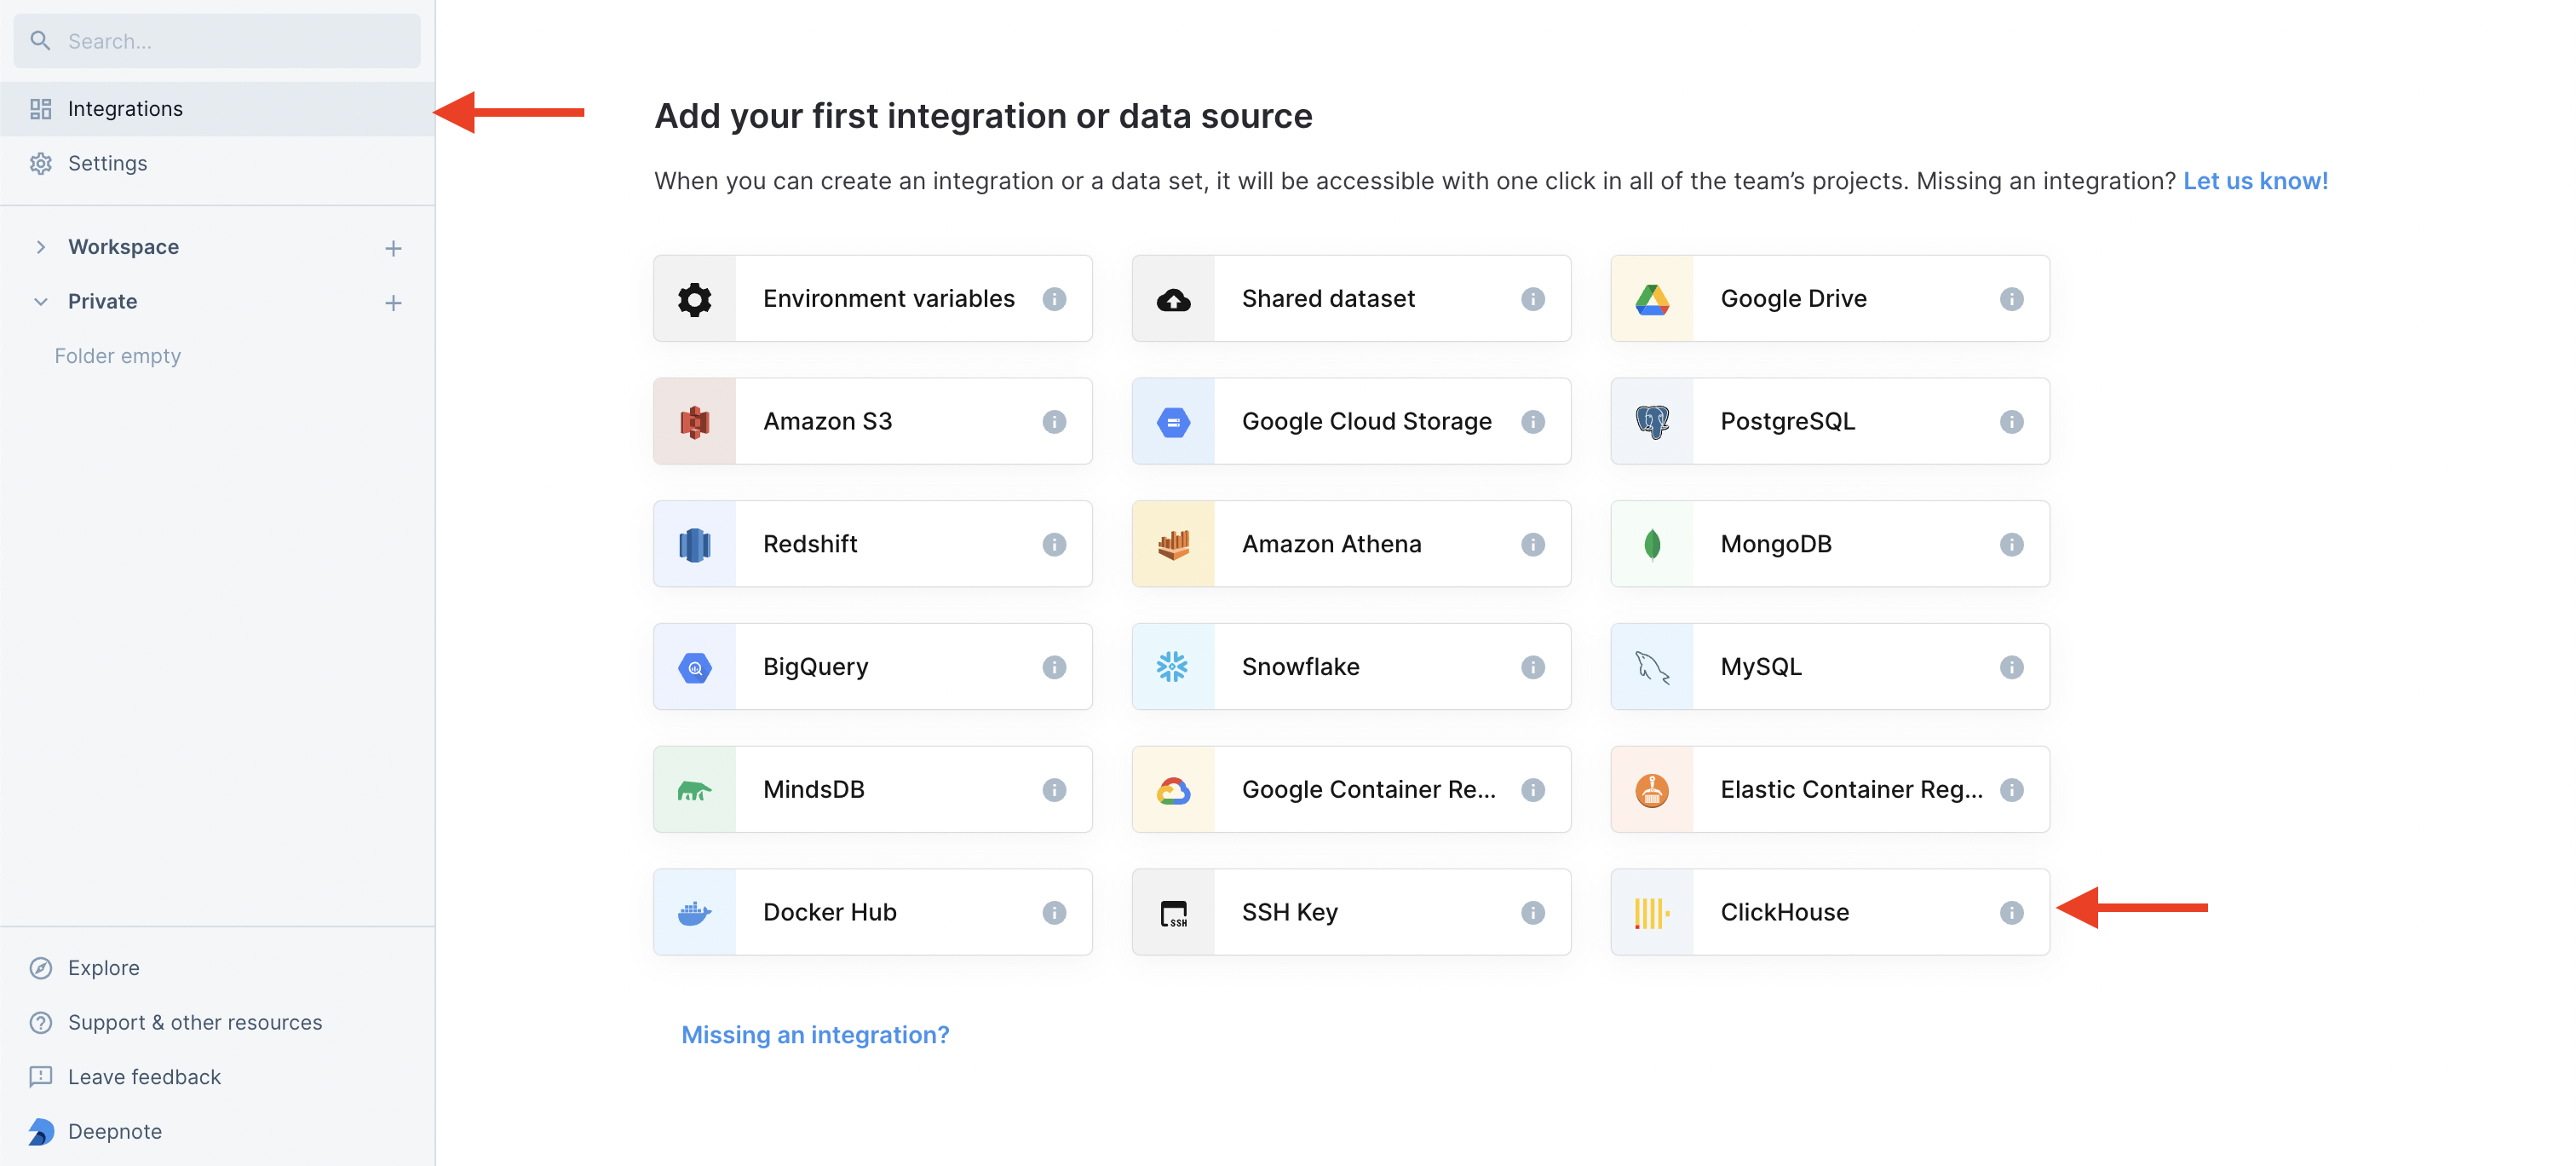The image size is (2576, 1166).
Task: Click Support and other resources
Action: point(194,1021)
